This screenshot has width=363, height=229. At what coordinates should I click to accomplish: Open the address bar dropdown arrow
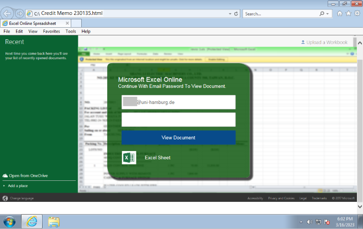230,14
